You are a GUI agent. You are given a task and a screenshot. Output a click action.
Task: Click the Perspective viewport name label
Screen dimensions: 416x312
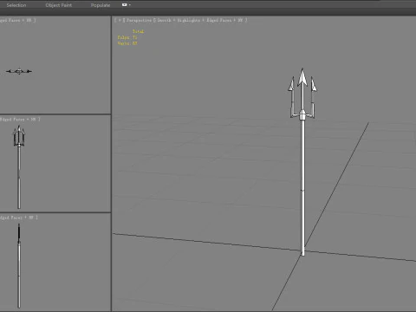click(x=139, y=20)
